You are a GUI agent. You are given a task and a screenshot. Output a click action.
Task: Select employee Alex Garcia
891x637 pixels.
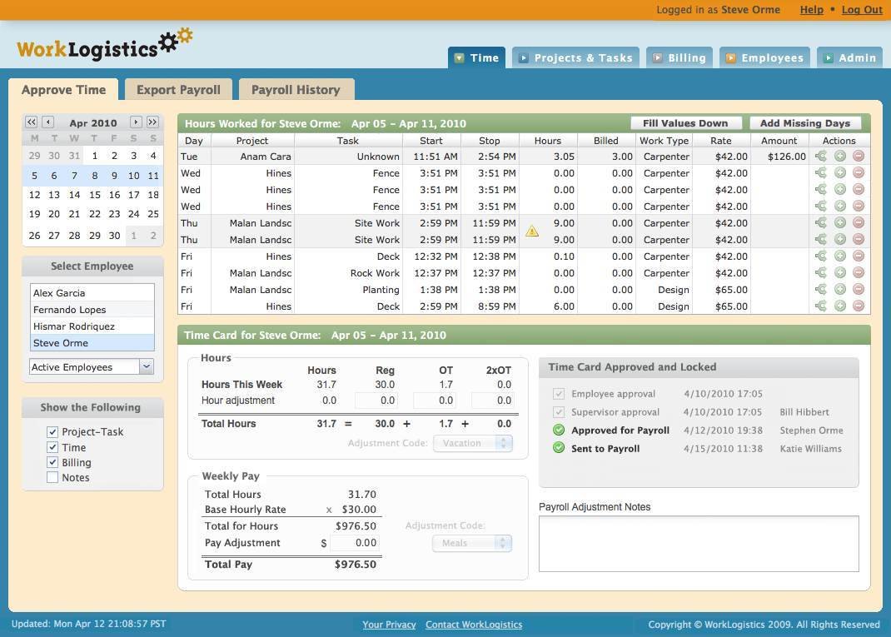(92, 292)
